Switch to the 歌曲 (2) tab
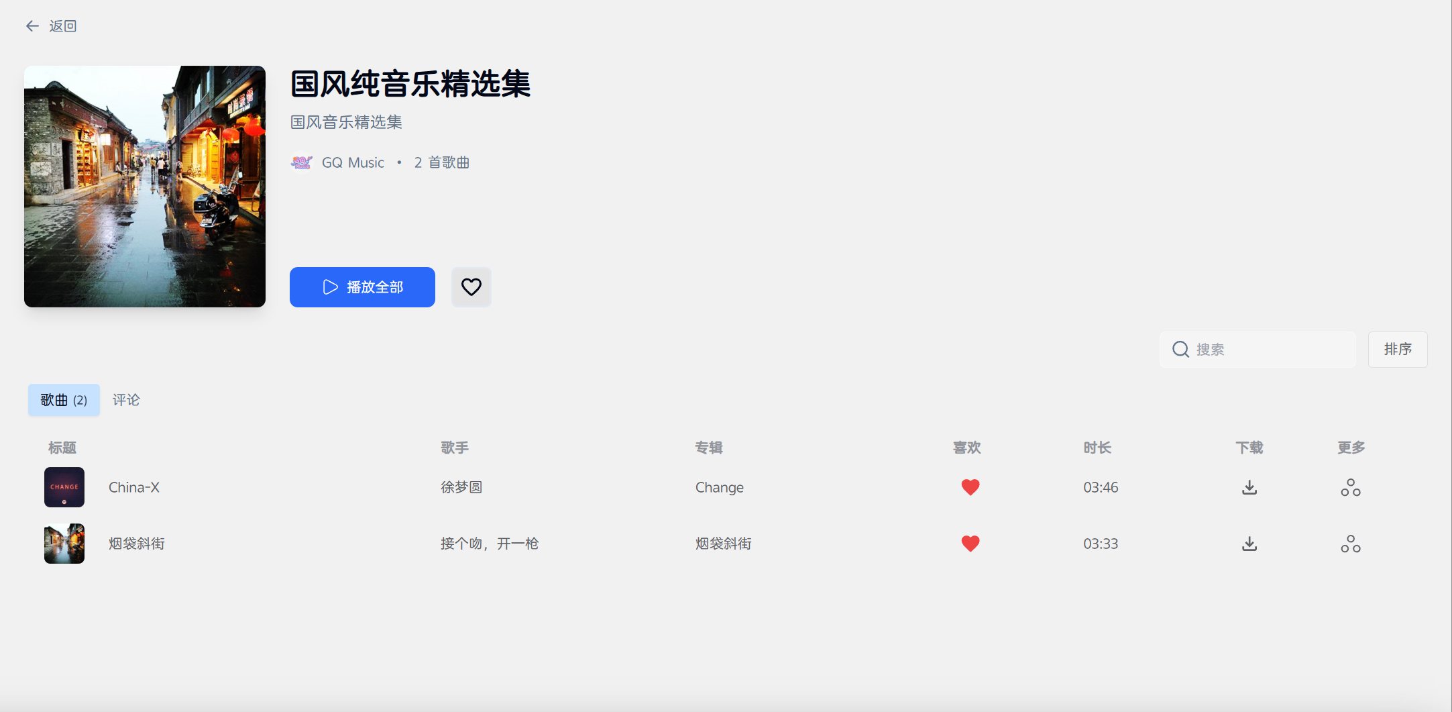 (x=64, y=400)
